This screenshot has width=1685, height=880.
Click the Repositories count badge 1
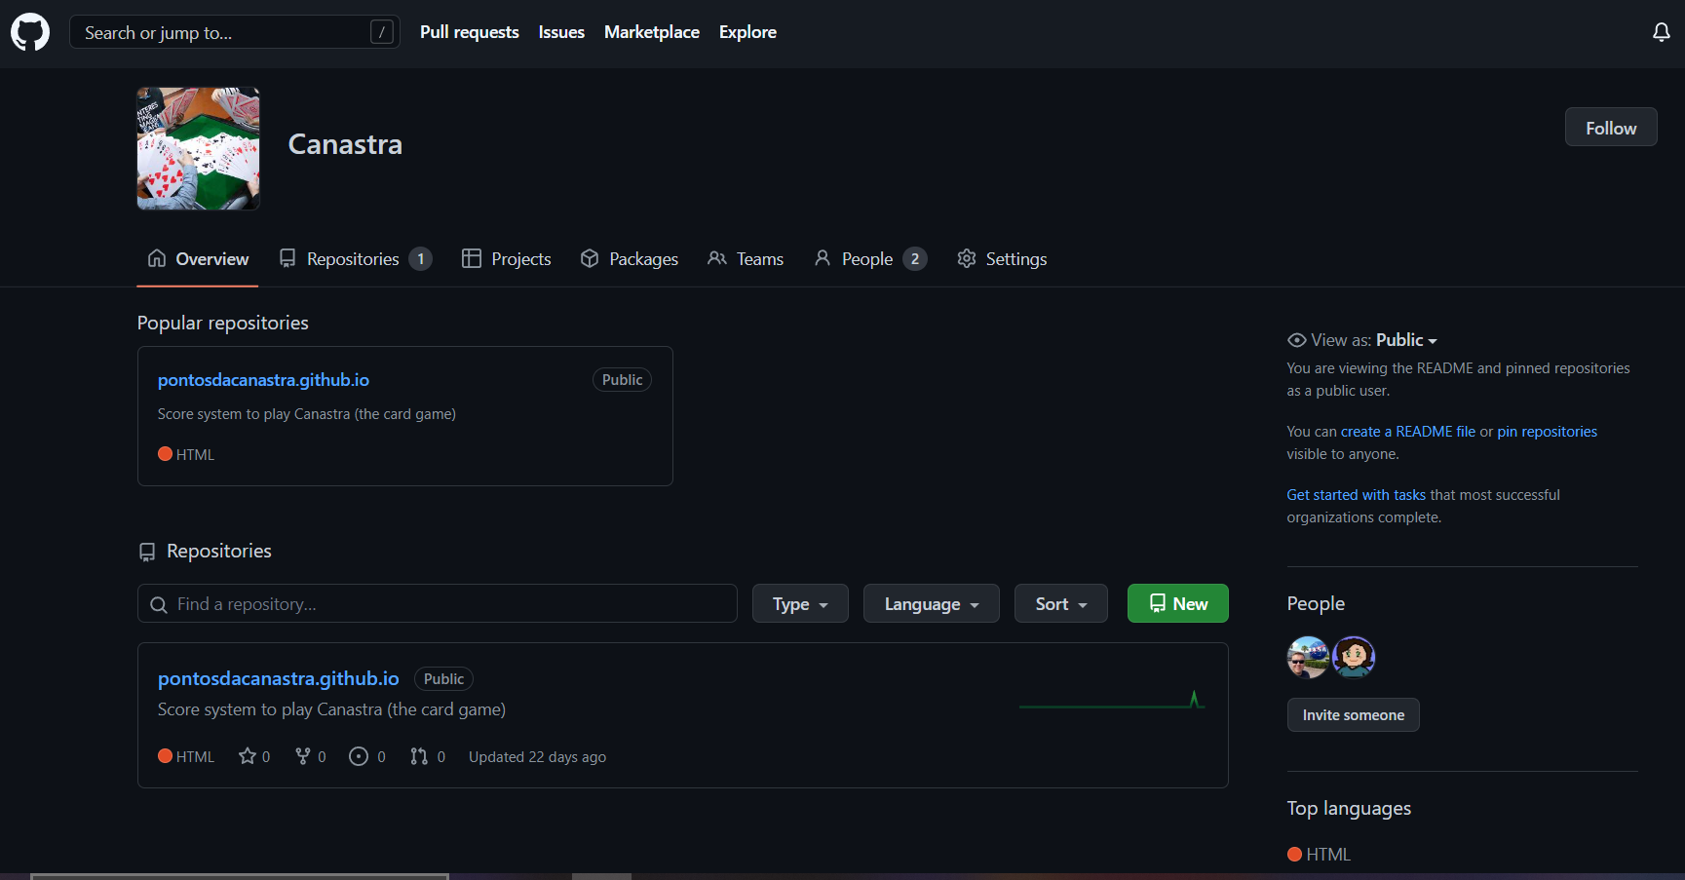pos(420,259)
